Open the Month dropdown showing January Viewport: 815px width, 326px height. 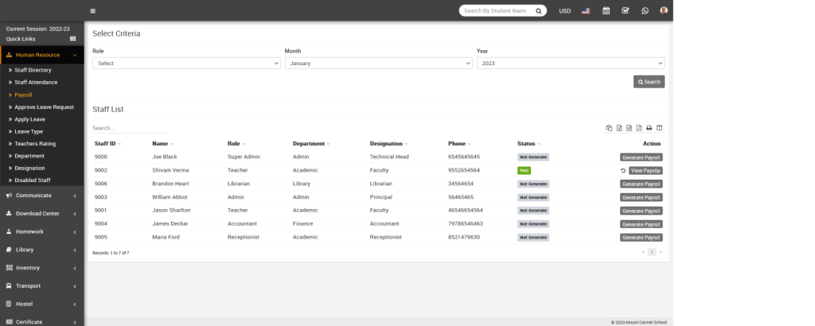point(378,64)
